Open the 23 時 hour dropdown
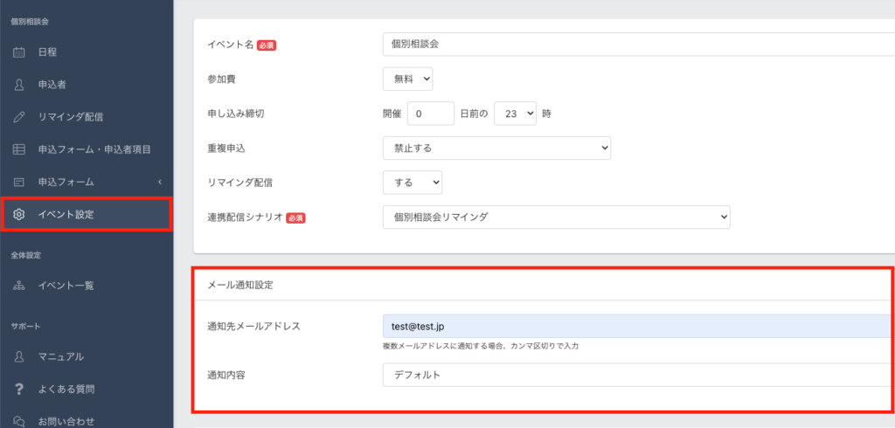The width and height of the screenshot is (895, 428). point(515,114)
